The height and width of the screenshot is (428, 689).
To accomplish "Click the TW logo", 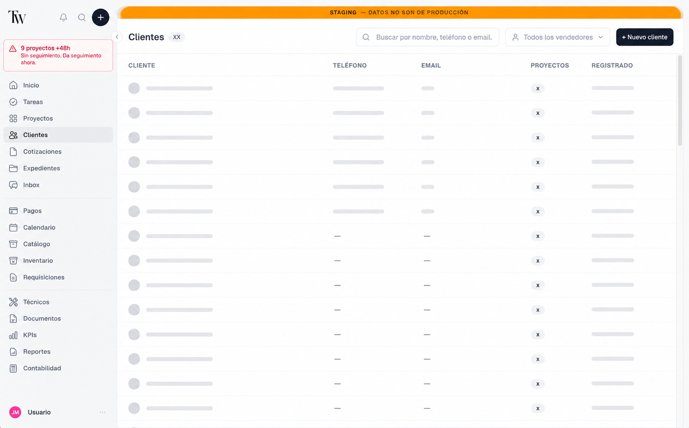I will [x=17, y=17].
